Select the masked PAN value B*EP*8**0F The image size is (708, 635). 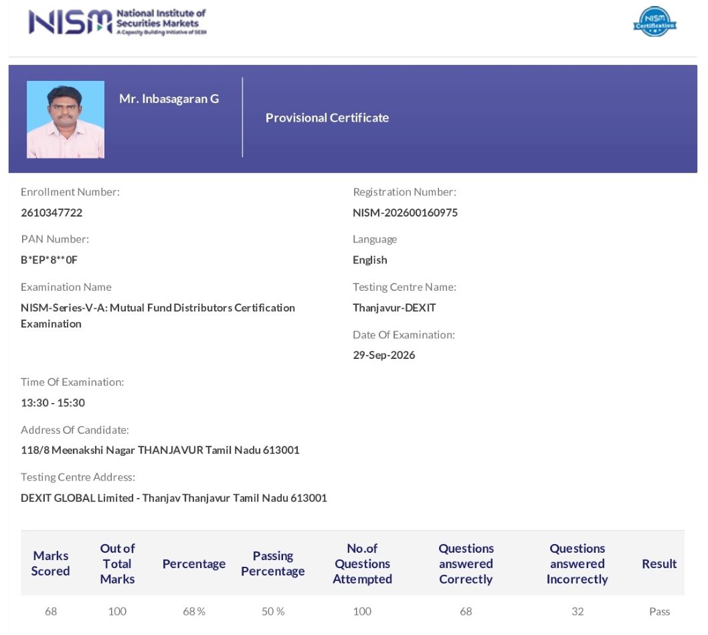(50, 260)
